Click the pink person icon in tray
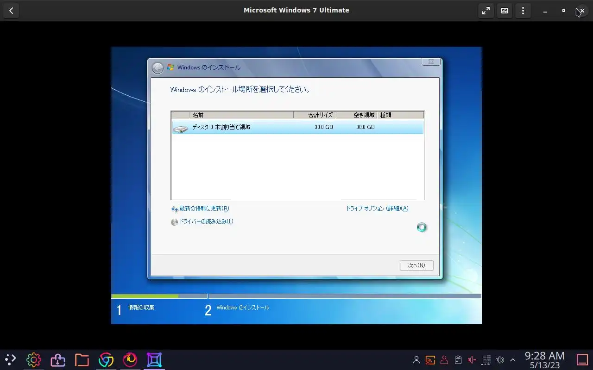The width and height of the screenshot is (593, 370). pos(444,360)
